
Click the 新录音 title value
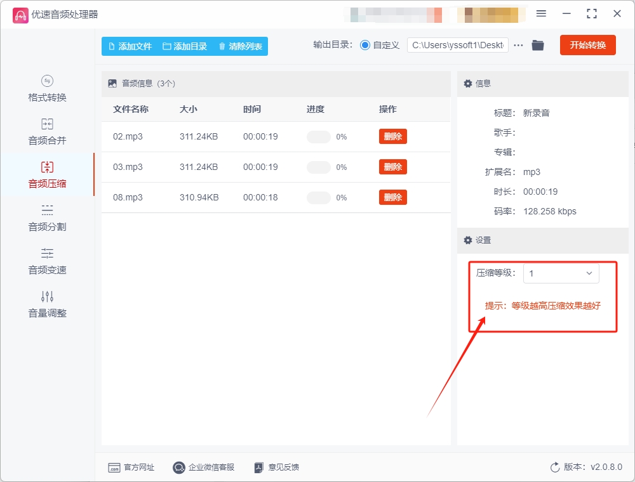536,113
